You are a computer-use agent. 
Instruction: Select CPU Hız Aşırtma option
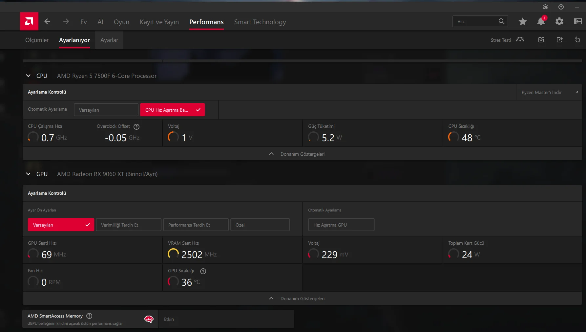coord(172,110)
